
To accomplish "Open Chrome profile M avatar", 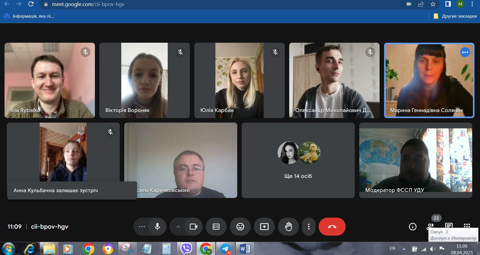I will pos(460,4).
